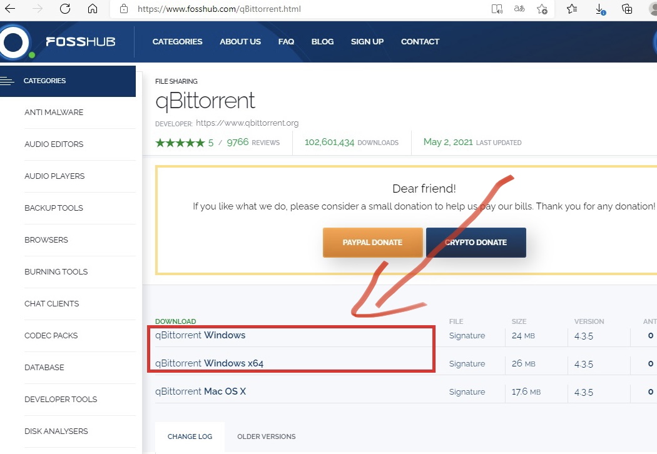Screen dimensions: 657x454
Task: Select DEVELOPER TOOLS category
Action: pyautogui.click(x=61, y=399)
